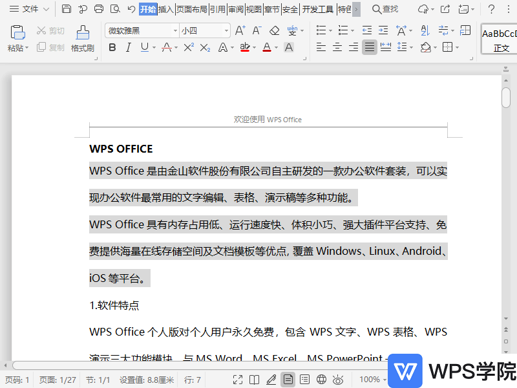Copy the selection with 复制
517x388 pixels.
click(50, 47)
